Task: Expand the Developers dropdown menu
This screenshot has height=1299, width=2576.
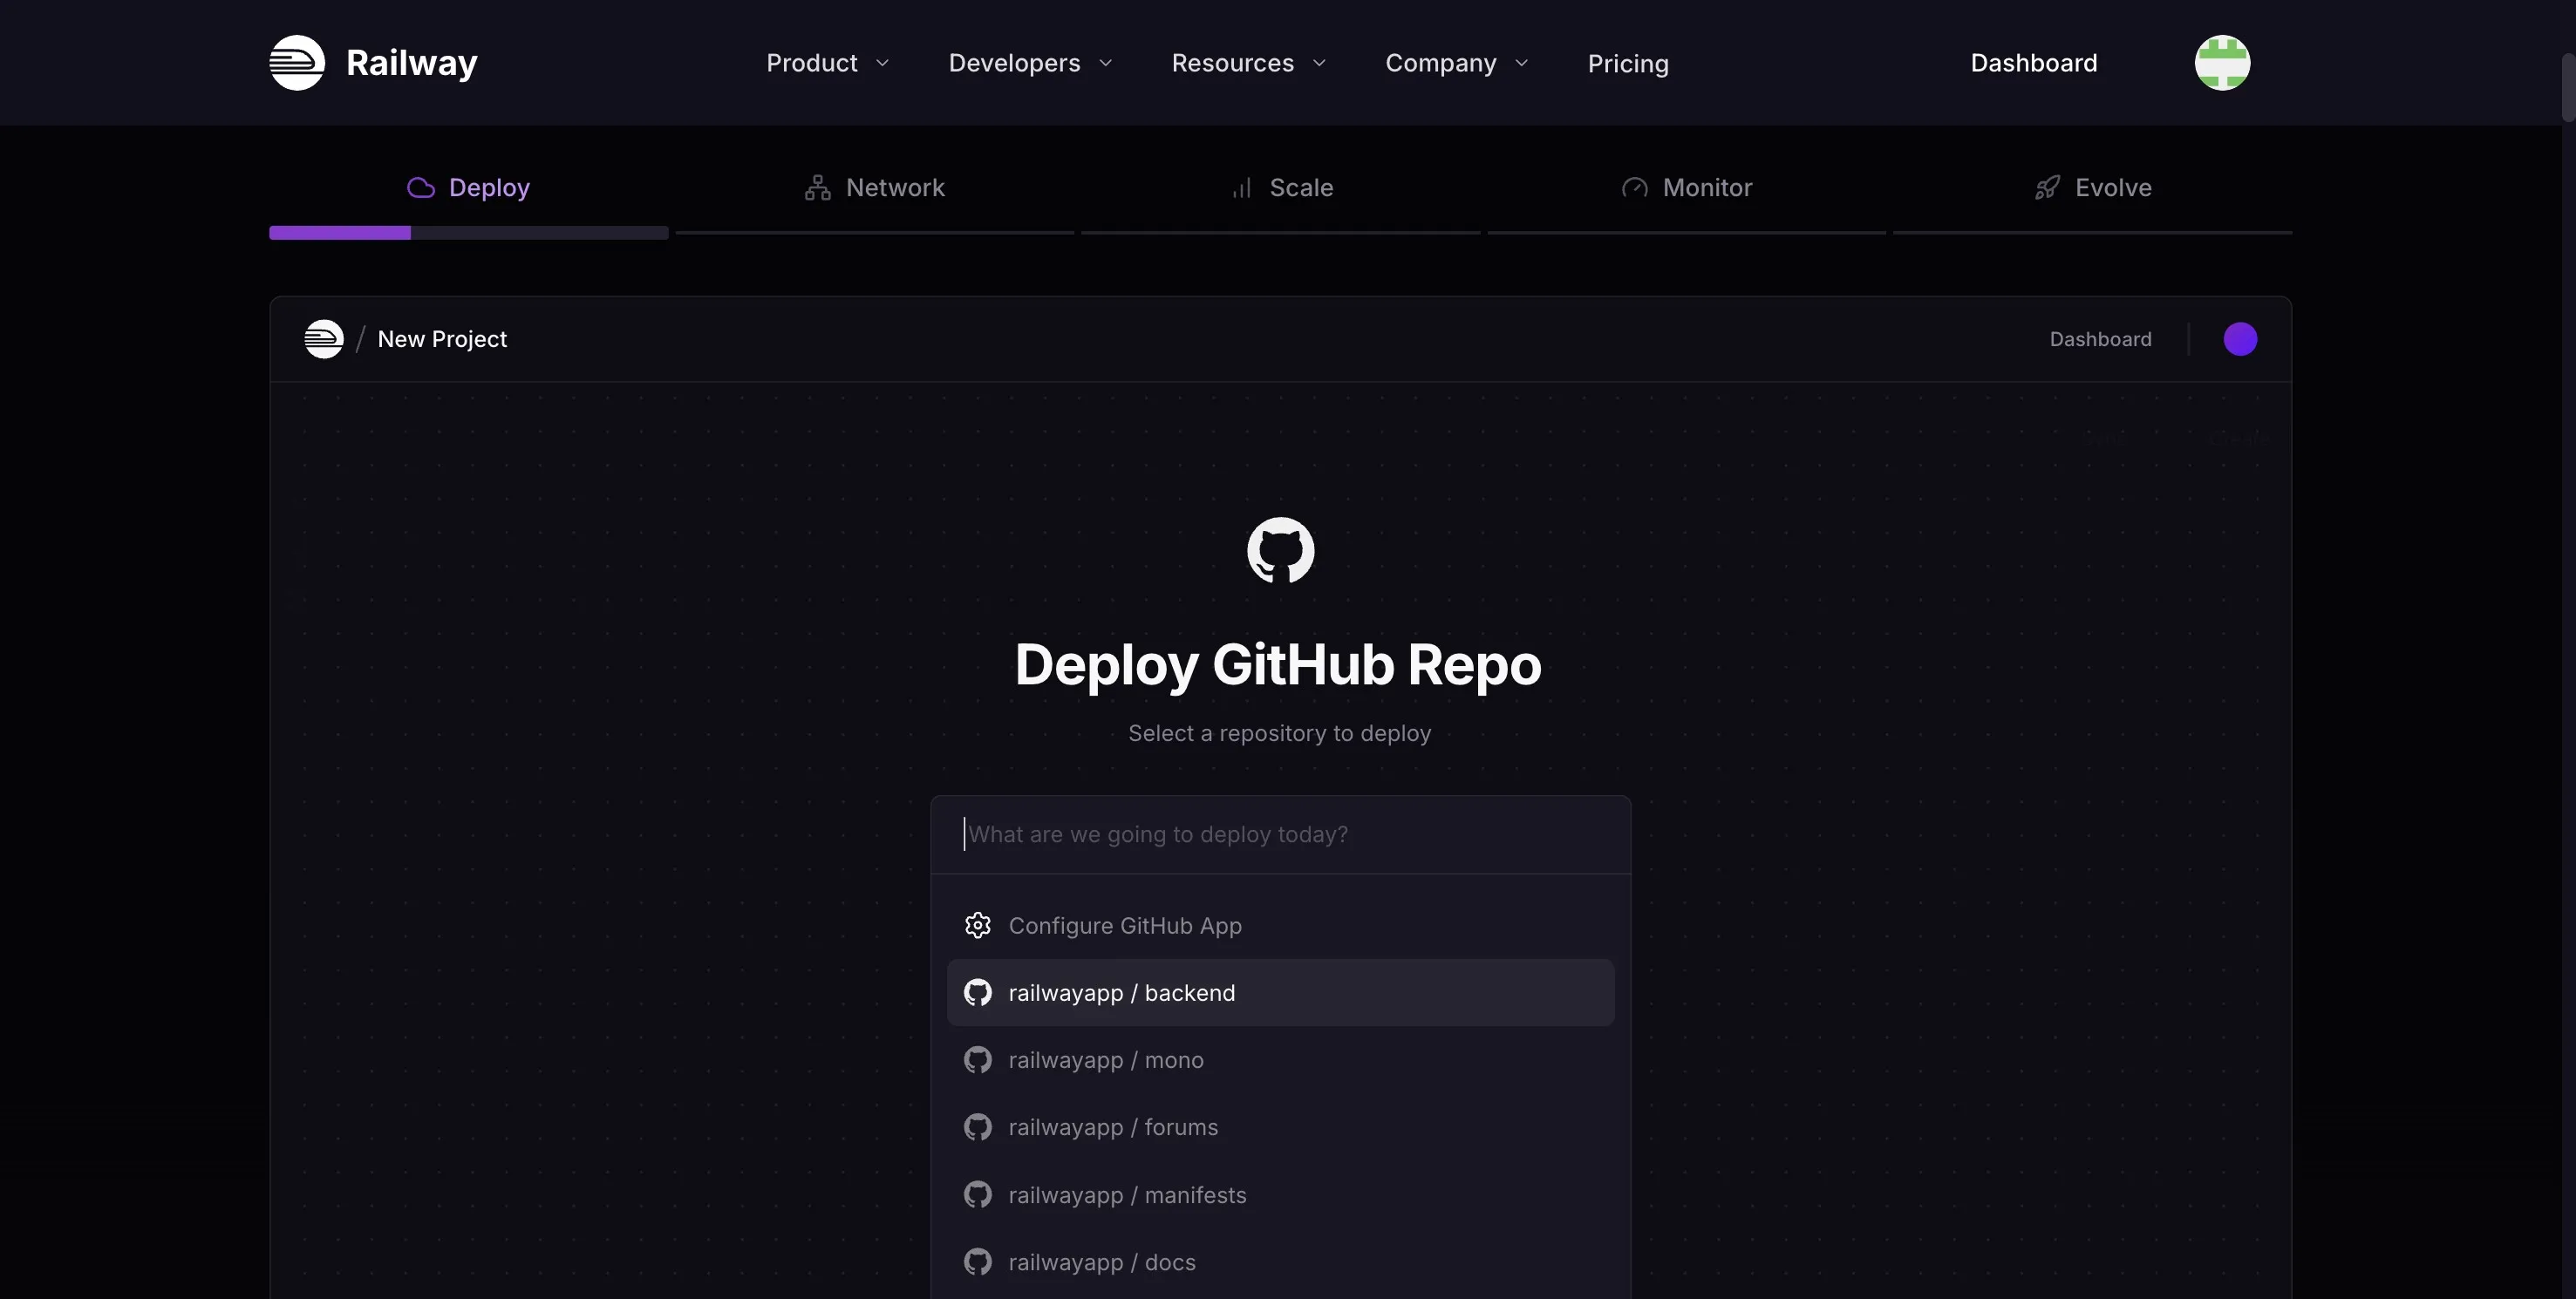Action: [x=1031, y=63]
